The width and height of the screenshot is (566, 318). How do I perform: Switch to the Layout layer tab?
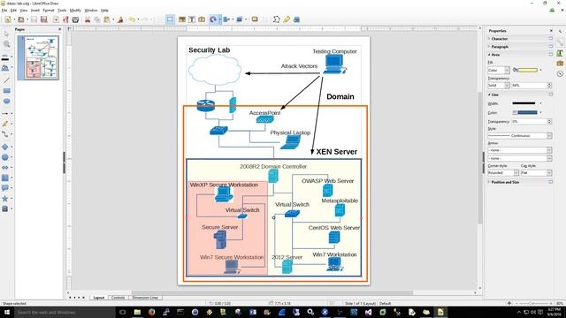point(98,298)
